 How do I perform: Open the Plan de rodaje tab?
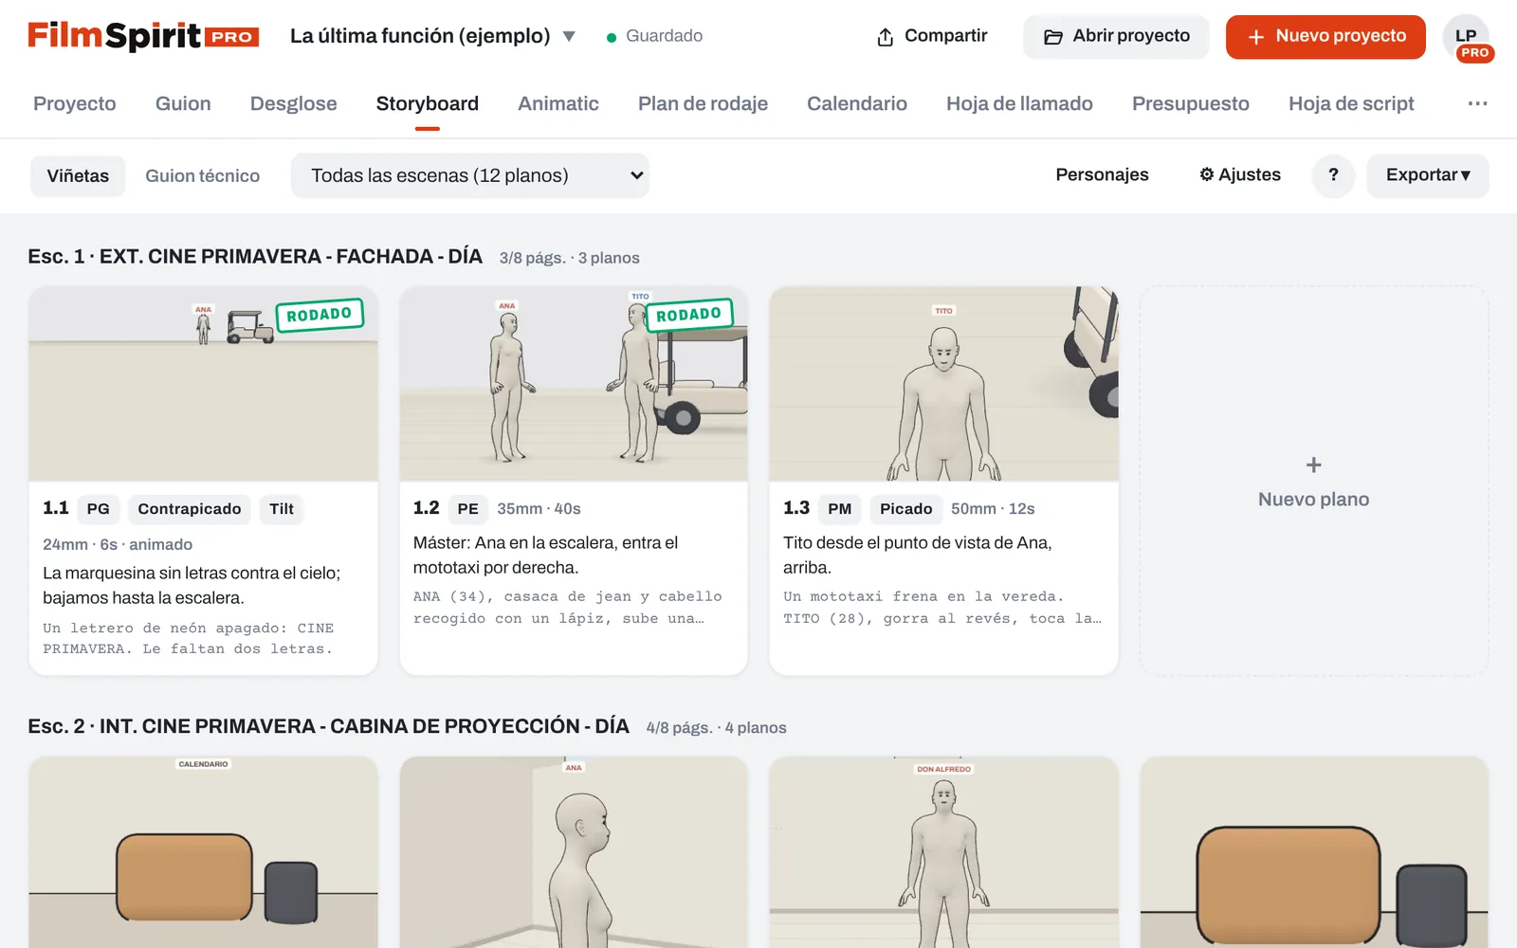[x=703, y=103]
